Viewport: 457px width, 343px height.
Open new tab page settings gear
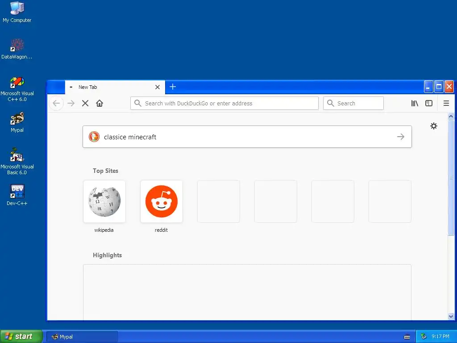pyautogui.click(x=434, y=126)
